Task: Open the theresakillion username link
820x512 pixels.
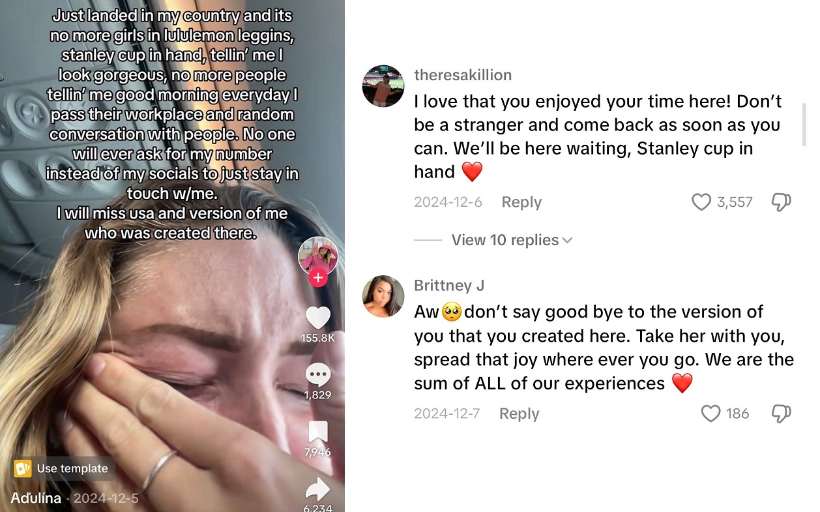Action: point(463,75)
